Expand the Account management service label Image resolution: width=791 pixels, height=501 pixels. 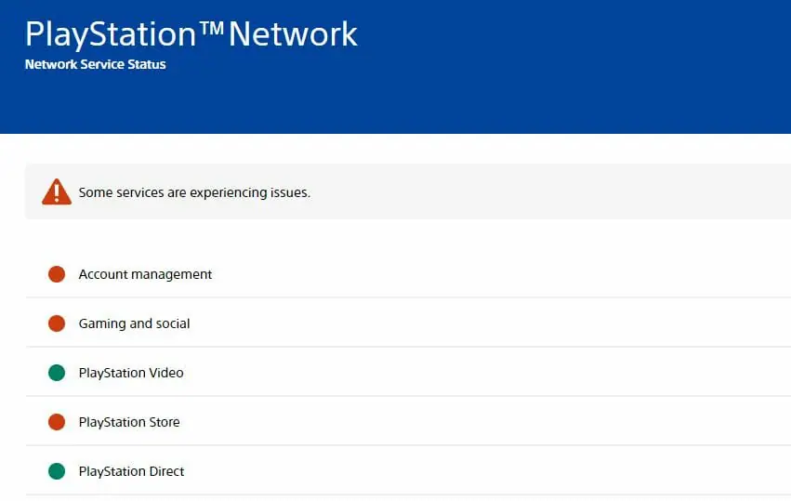pyautogui.click(x=145, y=274)
